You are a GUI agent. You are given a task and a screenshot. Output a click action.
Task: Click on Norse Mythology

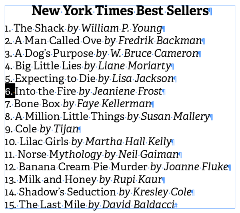(x=60, y=154)
